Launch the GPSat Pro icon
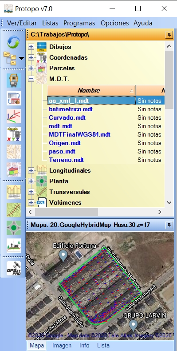 tap(14, 268)
